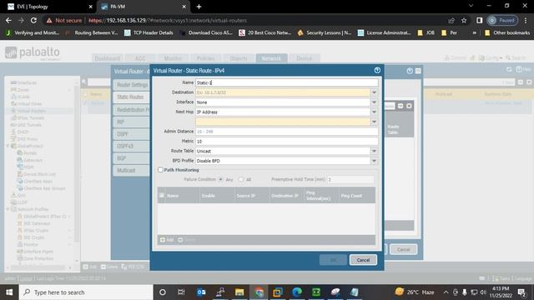The image size is (534, 300).
Task: Select the Any failure condition radio
Action: pyautogui.click(x=221, y=179)
